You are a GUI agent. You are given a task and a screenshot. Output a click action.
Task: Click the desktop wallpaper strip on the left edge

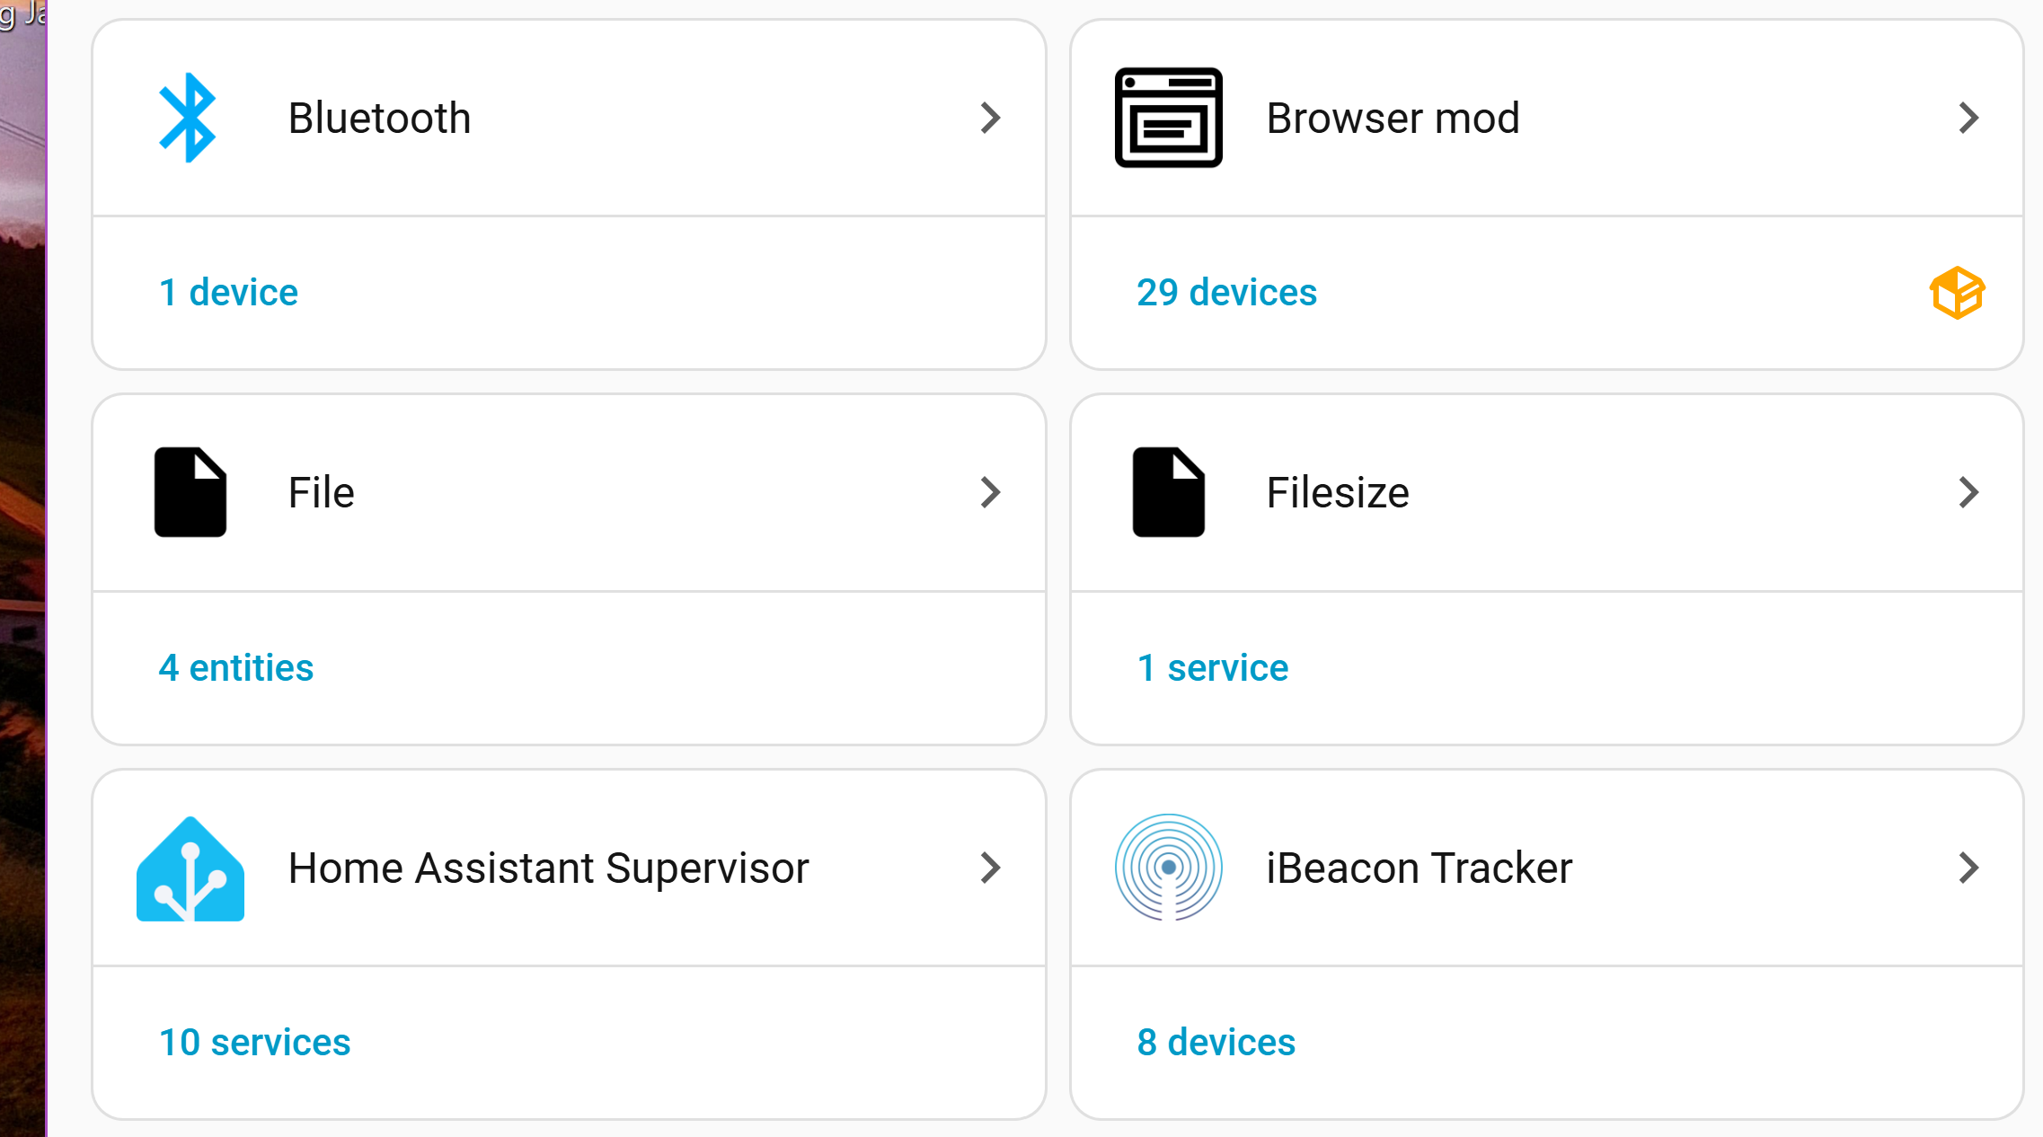pyautogui.click(x=22, y=568)
